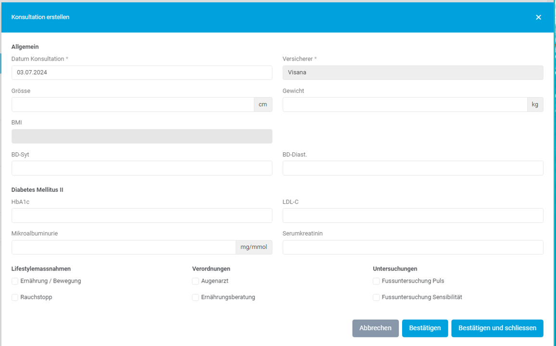Image resolution: width=556 pixels, height=346 pixels.
Task: Click the Bestätigen button
Action: coord(425,328)
